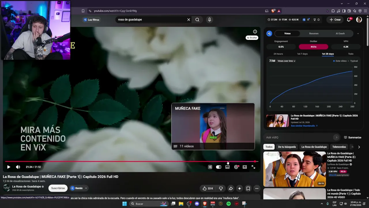Click the search magnifier button

(197, 20)
